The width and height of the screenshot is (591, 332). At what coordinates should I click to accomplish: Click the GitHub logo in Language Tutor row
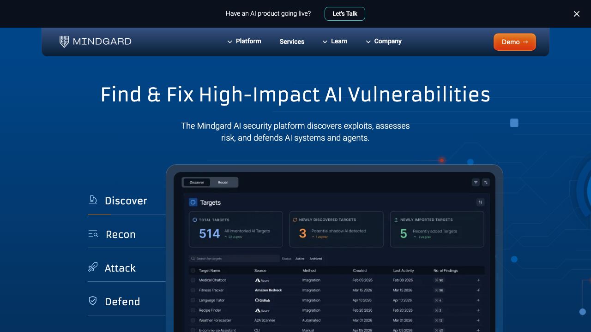pyautogui.click(x=262, y=300)
